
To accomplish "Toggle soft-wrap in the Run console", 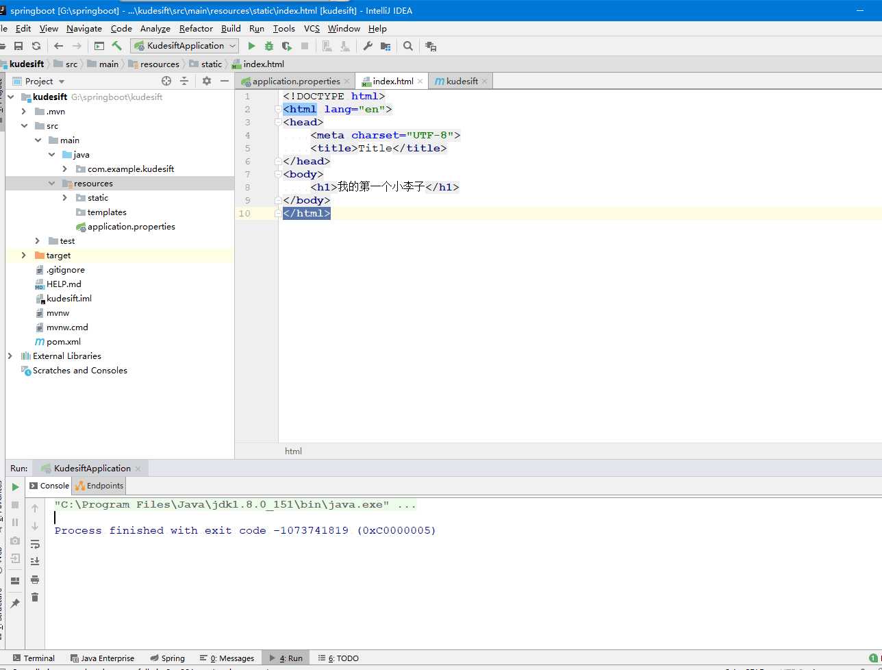I will (35, 544).
